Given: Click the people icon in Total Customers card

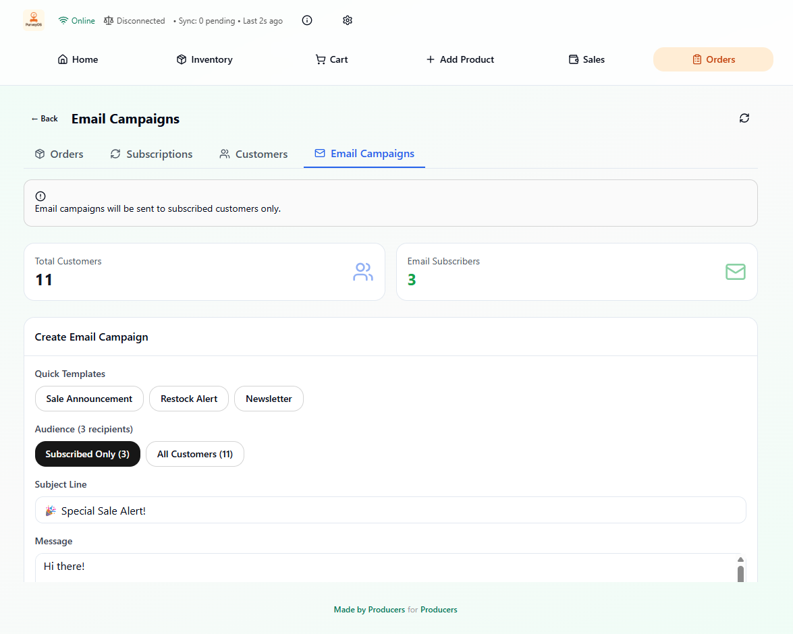Looking at the screenshot, I should [362, 272].
